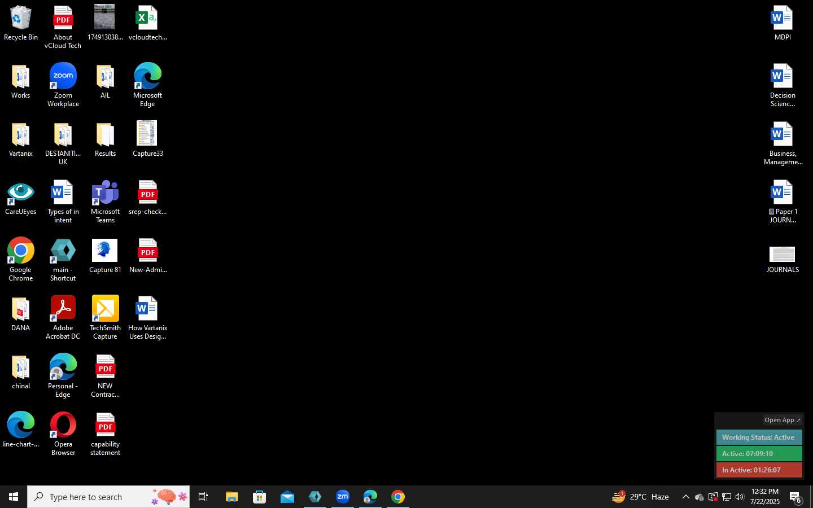813x508 pixels.
Task: Open the network status tray icon
Action: click(727, 497)
